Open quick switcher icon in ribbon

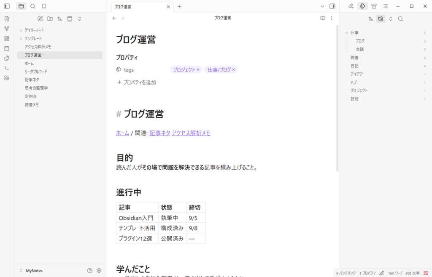(x=7, y=19)
